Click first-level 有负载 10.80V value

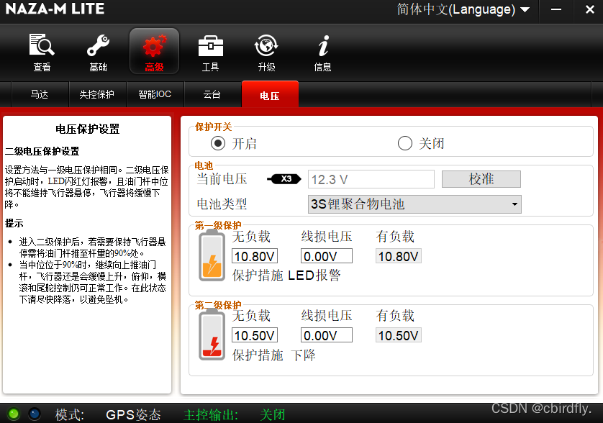tap(399, 256)
